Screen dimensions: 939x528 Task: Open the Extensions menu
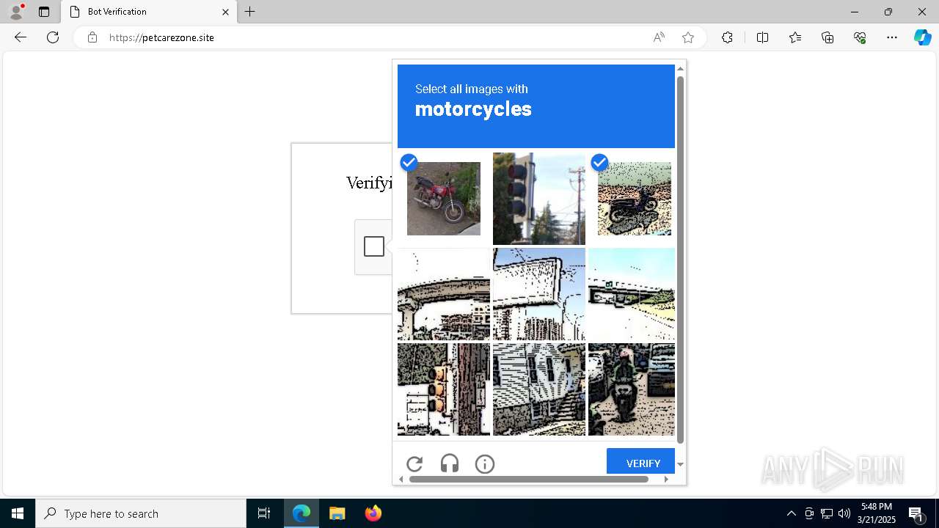coord(727,37)
